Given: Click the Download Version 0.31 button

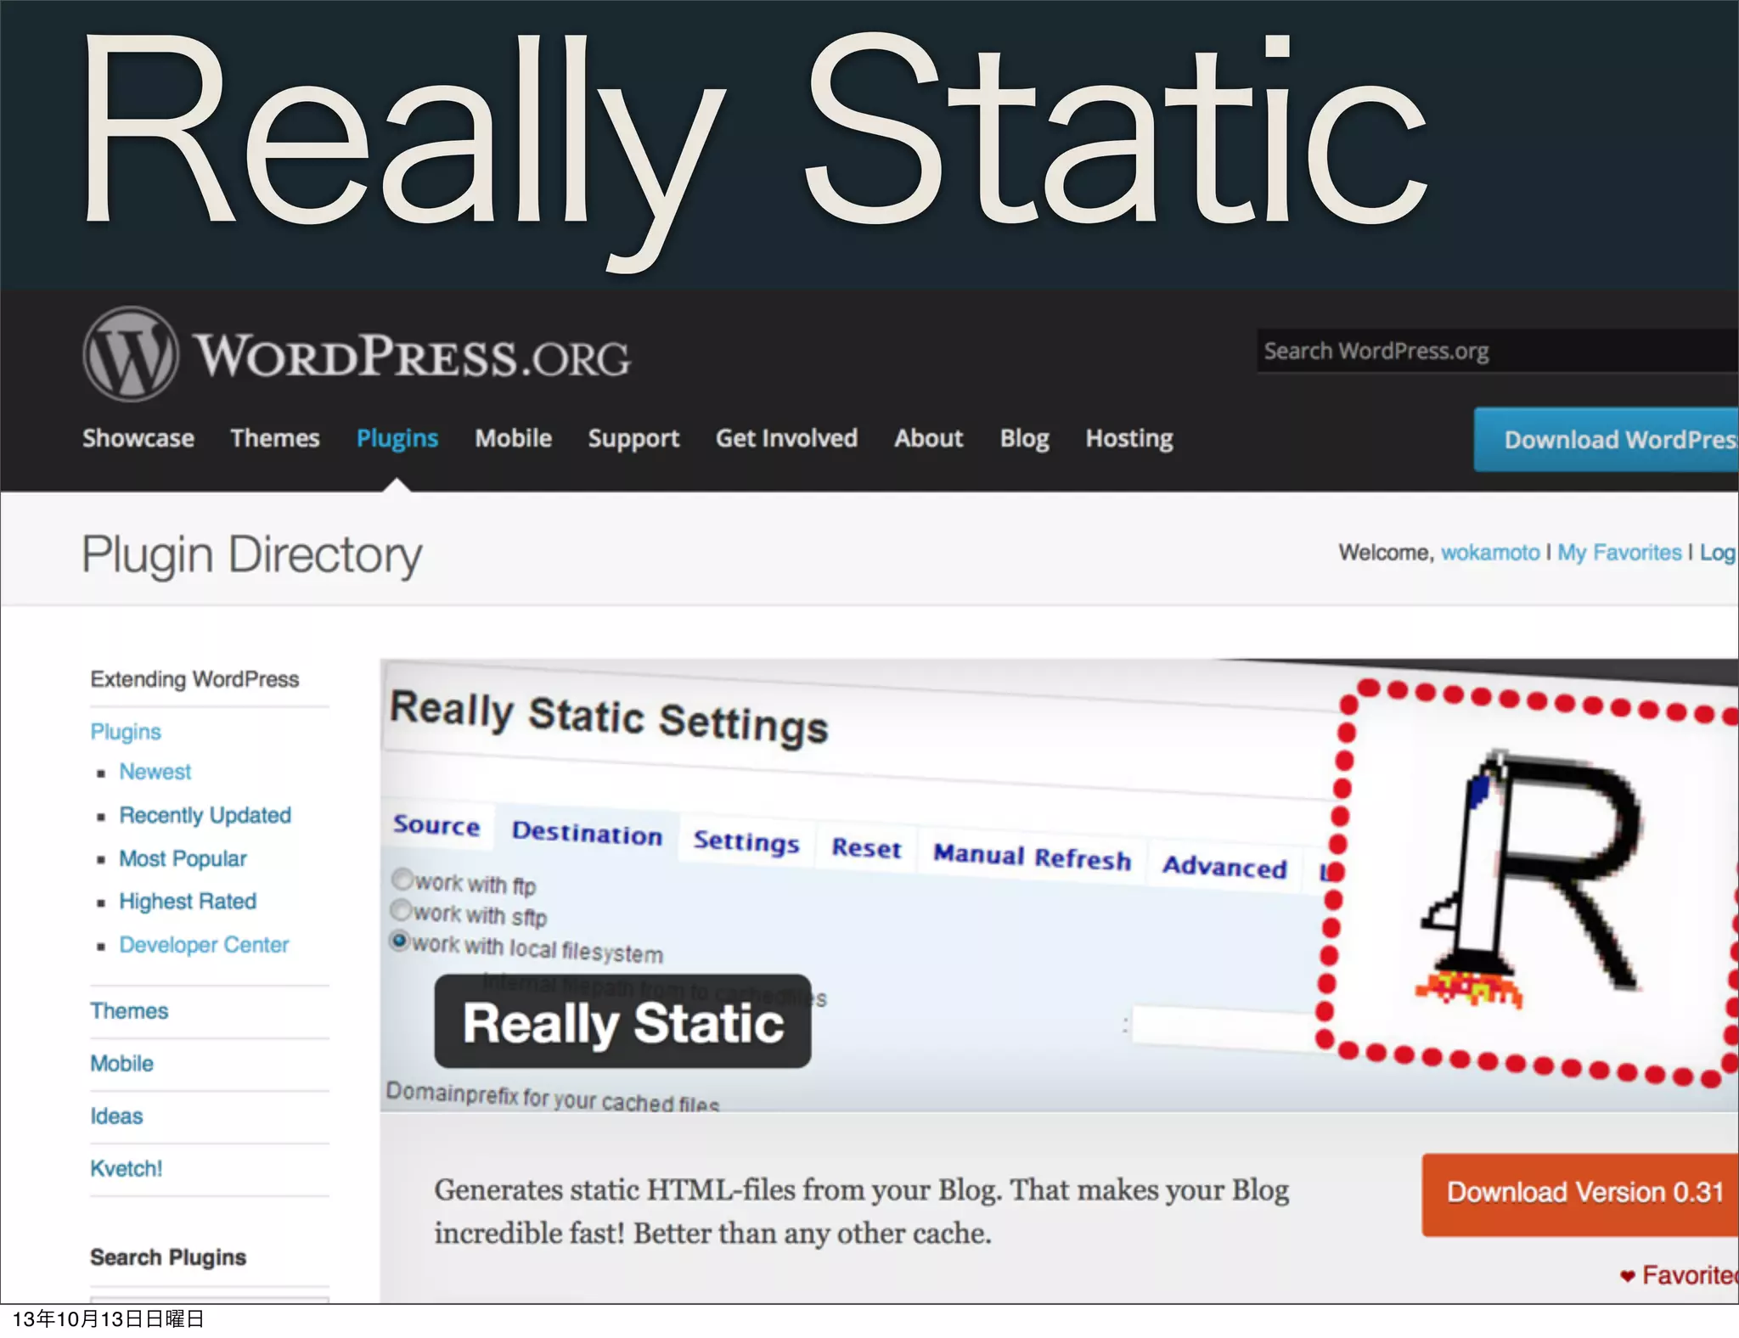Looking at the screenshot, I should point(1581,1194).
